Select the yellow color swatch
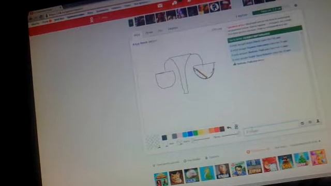This screenshot has height=186, width=331. pyautogui.click(x=202, y=132)
